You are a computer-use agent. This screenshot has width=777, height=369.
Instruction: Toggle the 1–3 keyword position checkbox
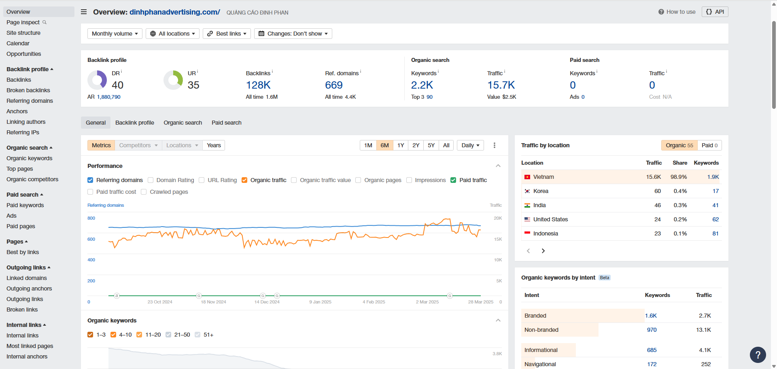click(x=90, y=335)
